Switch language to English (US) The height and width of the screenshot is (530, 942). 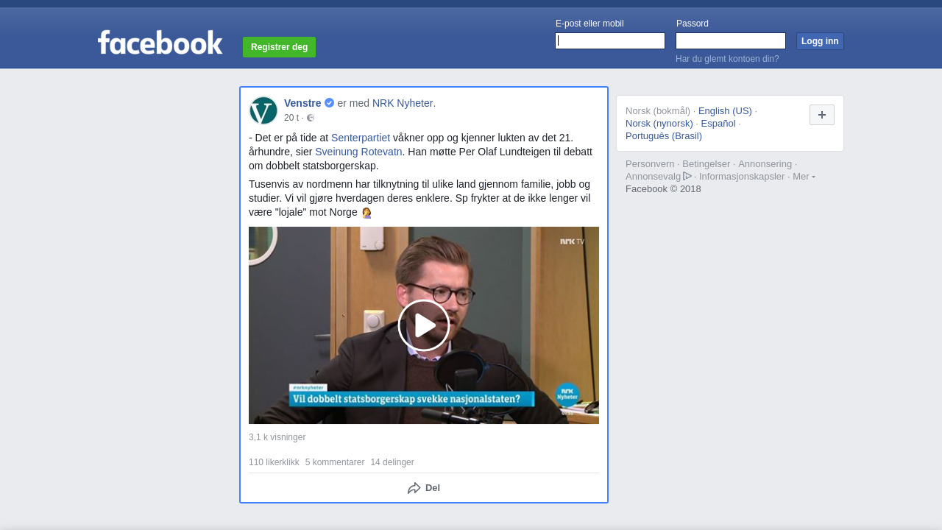(725, 111)
